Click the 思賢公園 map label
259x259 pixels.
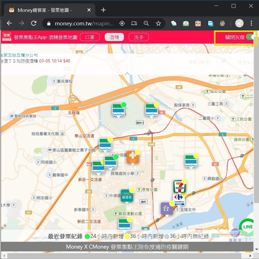[147, 190]
